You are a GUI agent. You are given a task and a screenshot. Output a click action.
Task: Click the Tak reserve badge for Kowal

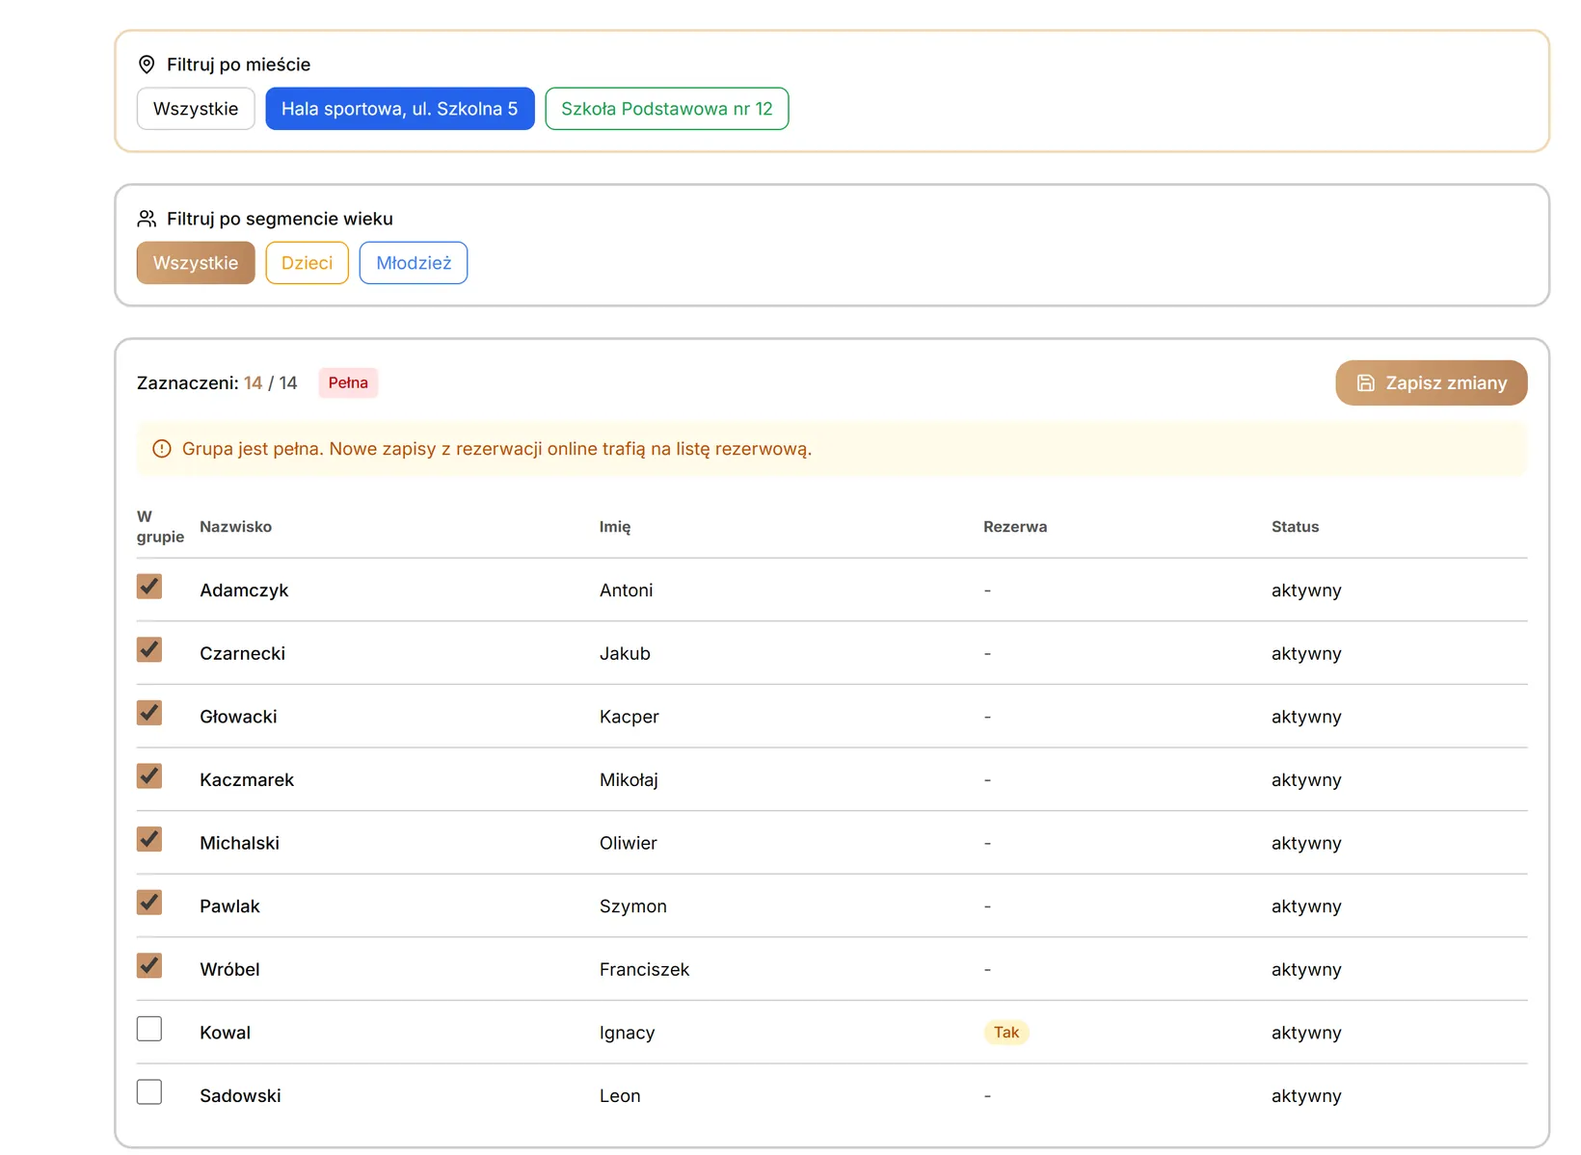click(1006, 1033)
